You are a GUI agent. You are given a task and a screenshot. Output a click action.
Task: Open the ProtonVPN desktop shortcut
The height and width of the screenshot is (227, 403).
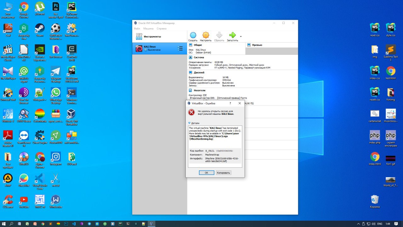[56, 138]
